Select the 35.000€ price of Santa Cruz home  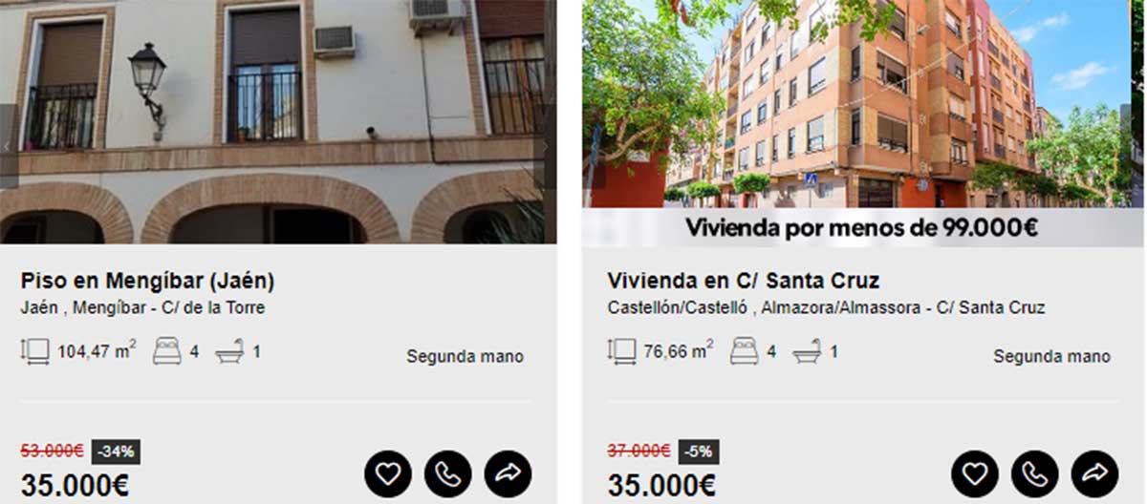(661, 485)
